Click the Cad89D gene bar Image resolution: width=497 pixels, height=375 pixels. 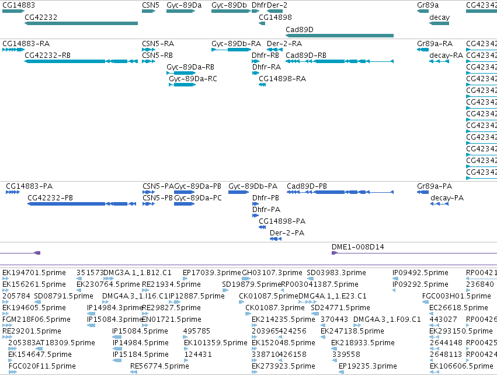pyautogui.click(x=339, y=36)
